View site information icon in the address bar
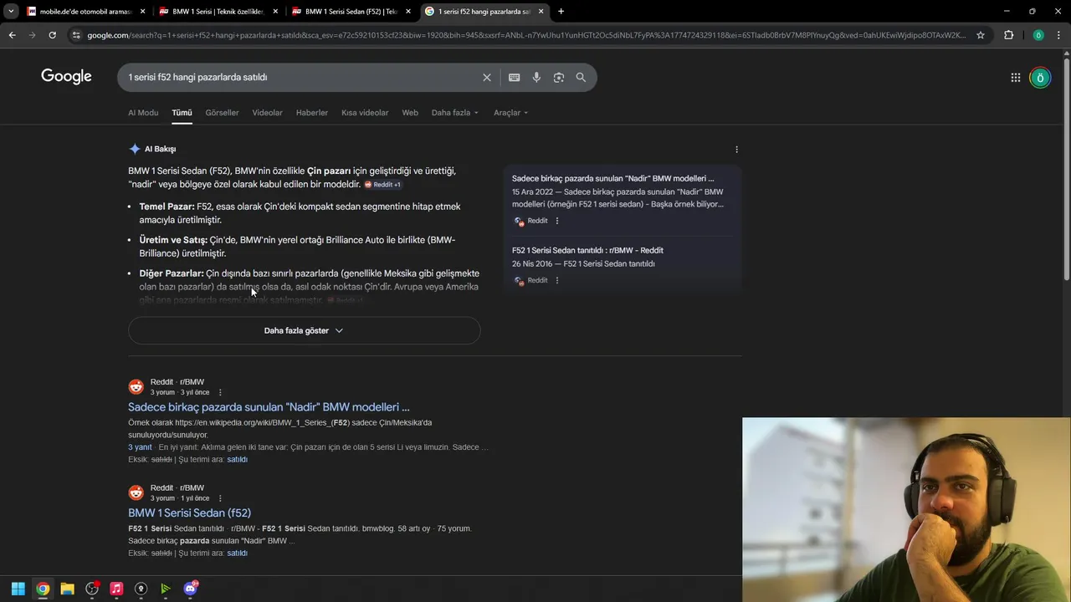1071x602 pixels. (76, 35)
